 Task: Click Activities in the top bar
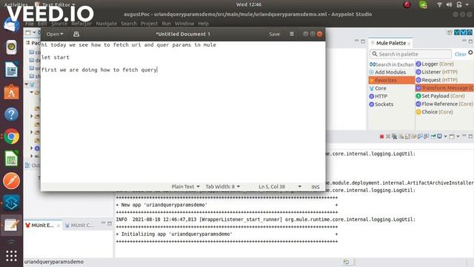point(16,4)
